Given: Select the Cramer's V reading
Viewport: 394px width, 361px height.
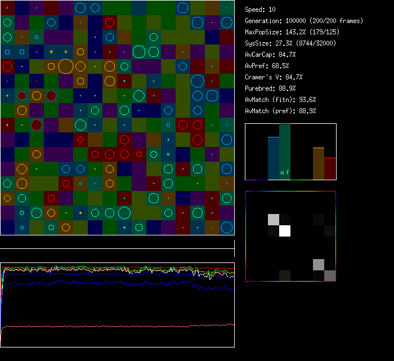Looking at the screenshot, I should [x=274, y=77].
